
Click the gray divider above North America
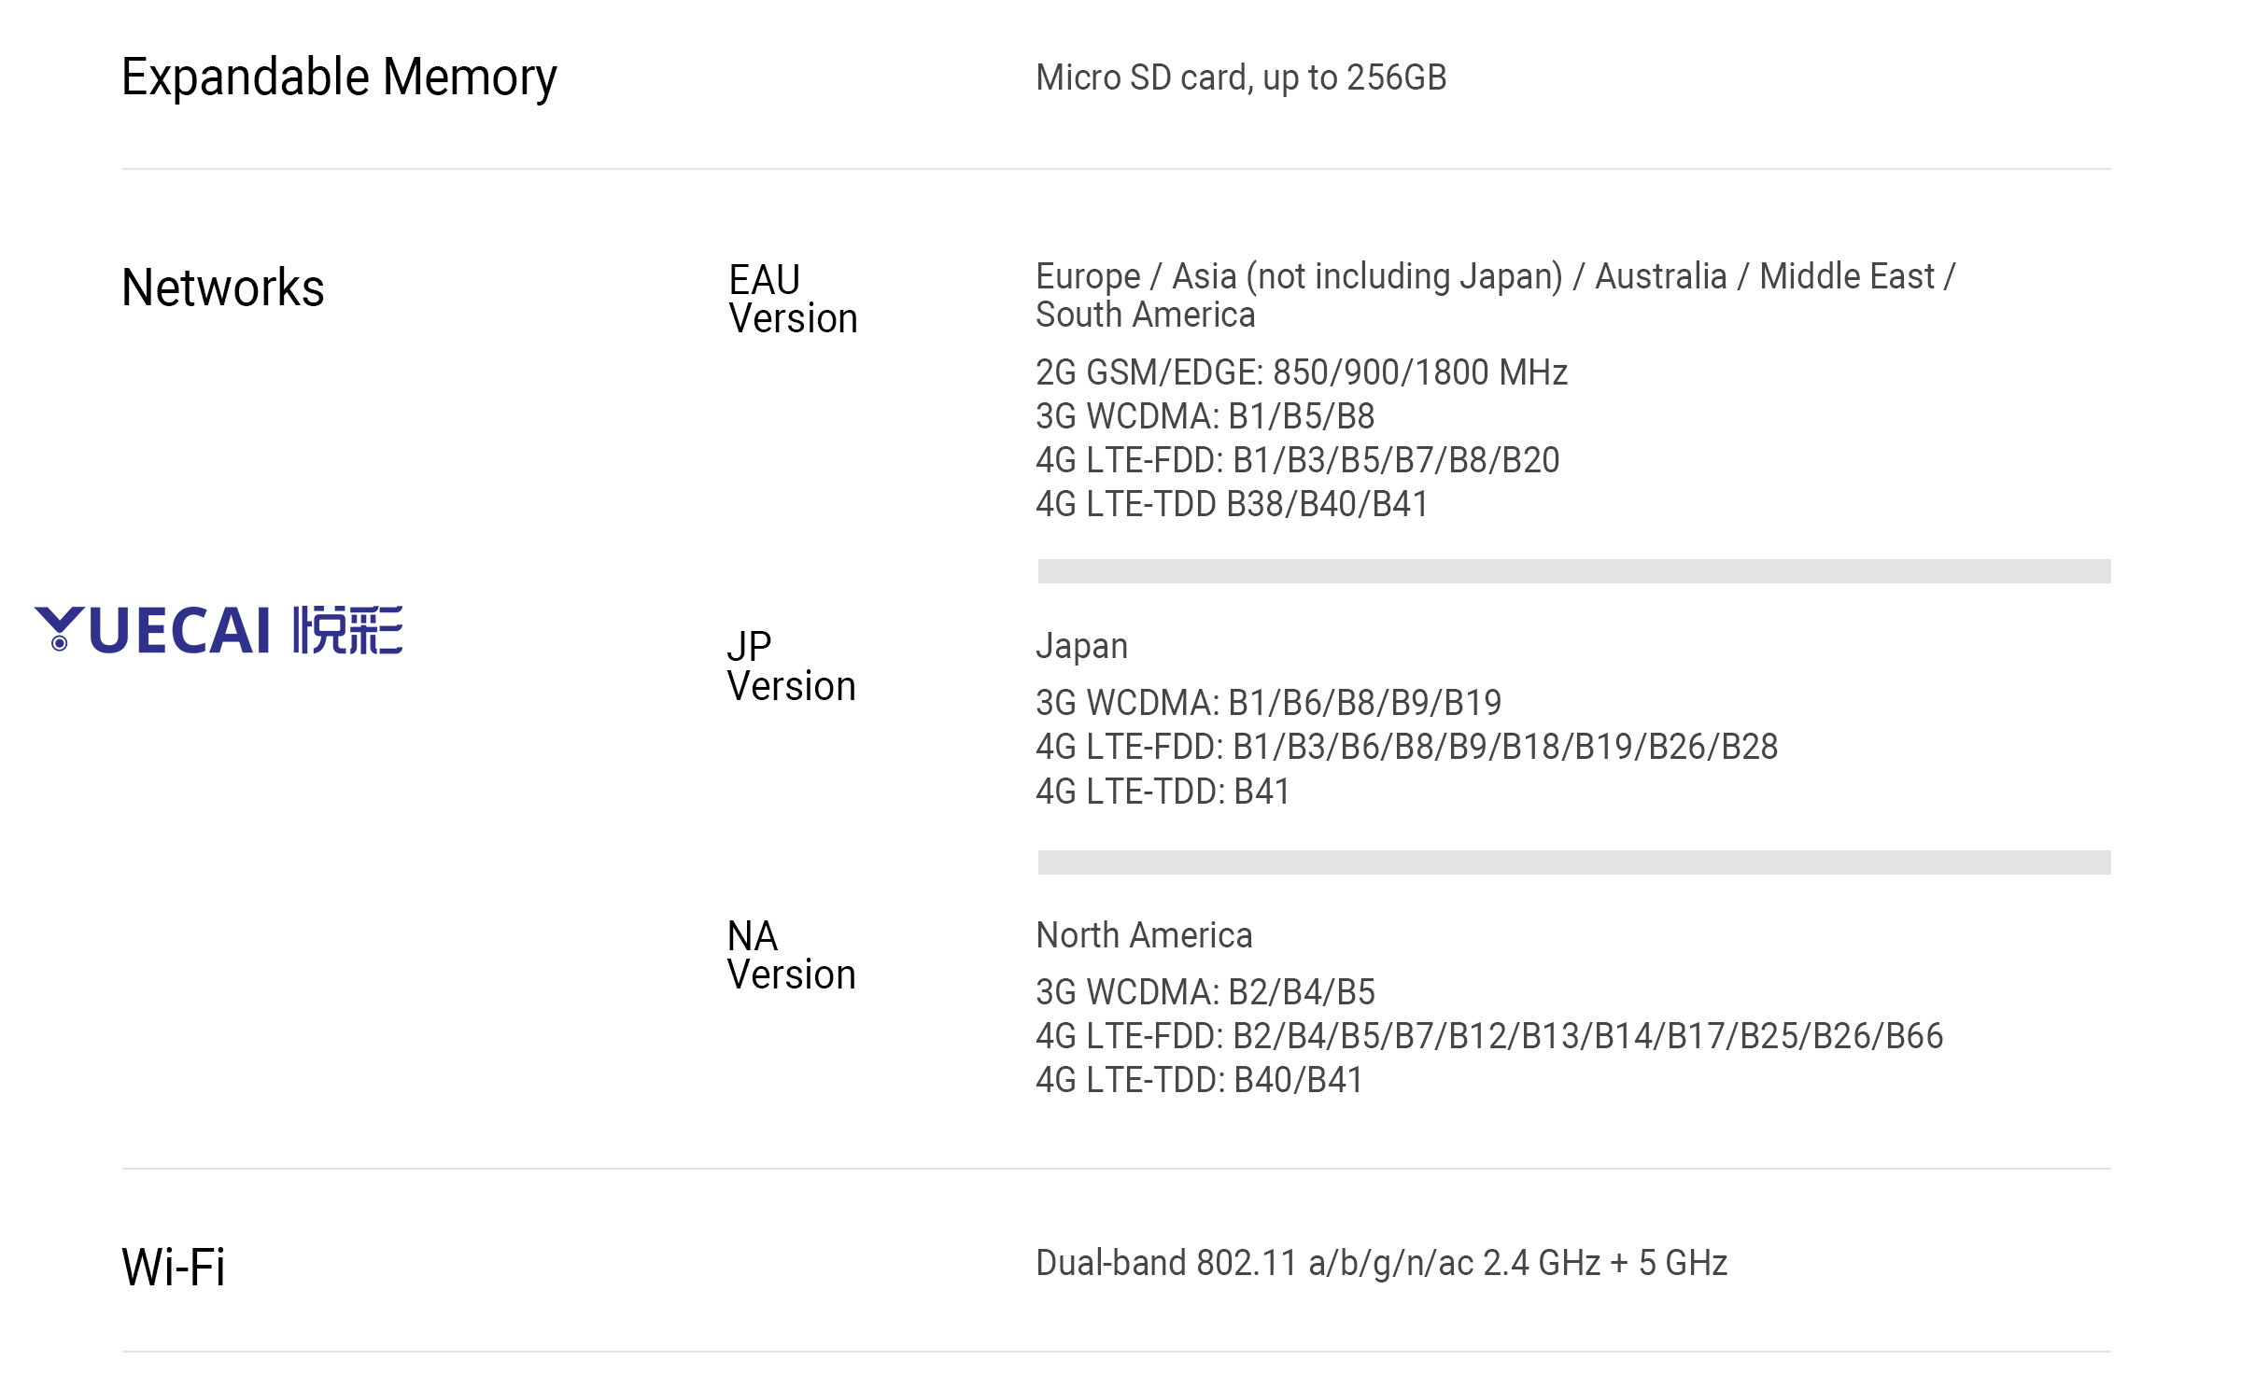click(1573, 862)
